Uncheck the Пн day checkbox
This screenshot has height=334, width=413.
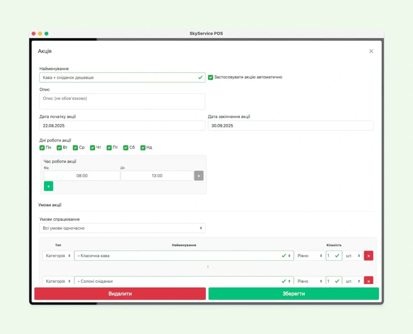pyautogui.click(x=42, y=148)
